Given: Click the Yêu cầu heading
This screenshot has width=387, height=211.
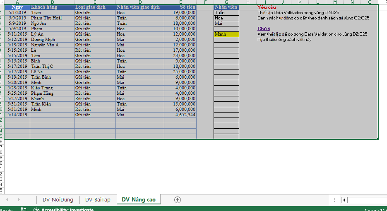Looking at the screenshot, I should [x=267, y=7].
